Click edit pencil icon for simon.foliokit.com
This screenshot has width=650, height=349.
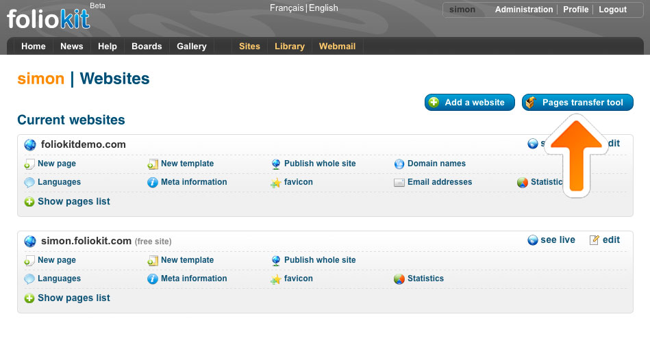coord(594,240)
